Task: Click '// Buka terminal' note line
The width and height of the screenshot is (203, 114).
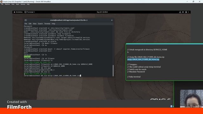Action: [134, 77]
